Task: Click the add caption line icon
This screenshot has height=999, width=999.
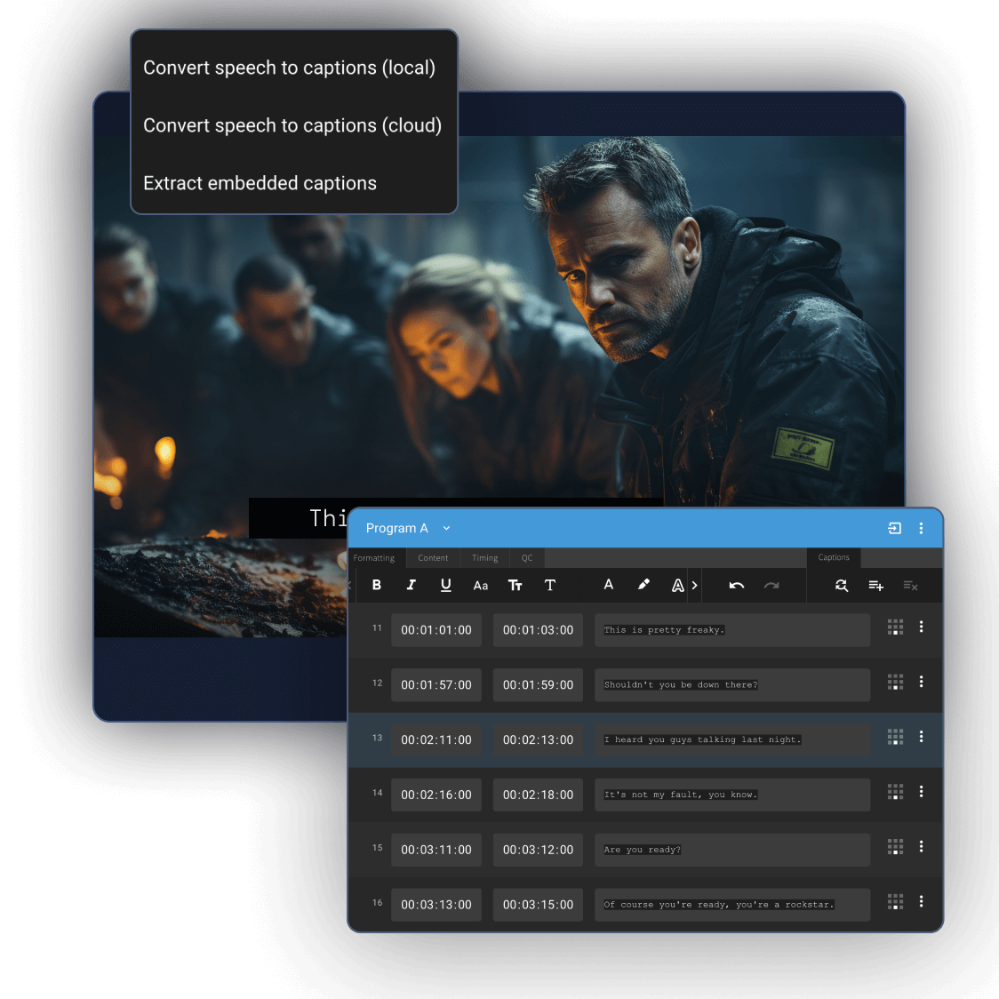Action: pos(876,585)
